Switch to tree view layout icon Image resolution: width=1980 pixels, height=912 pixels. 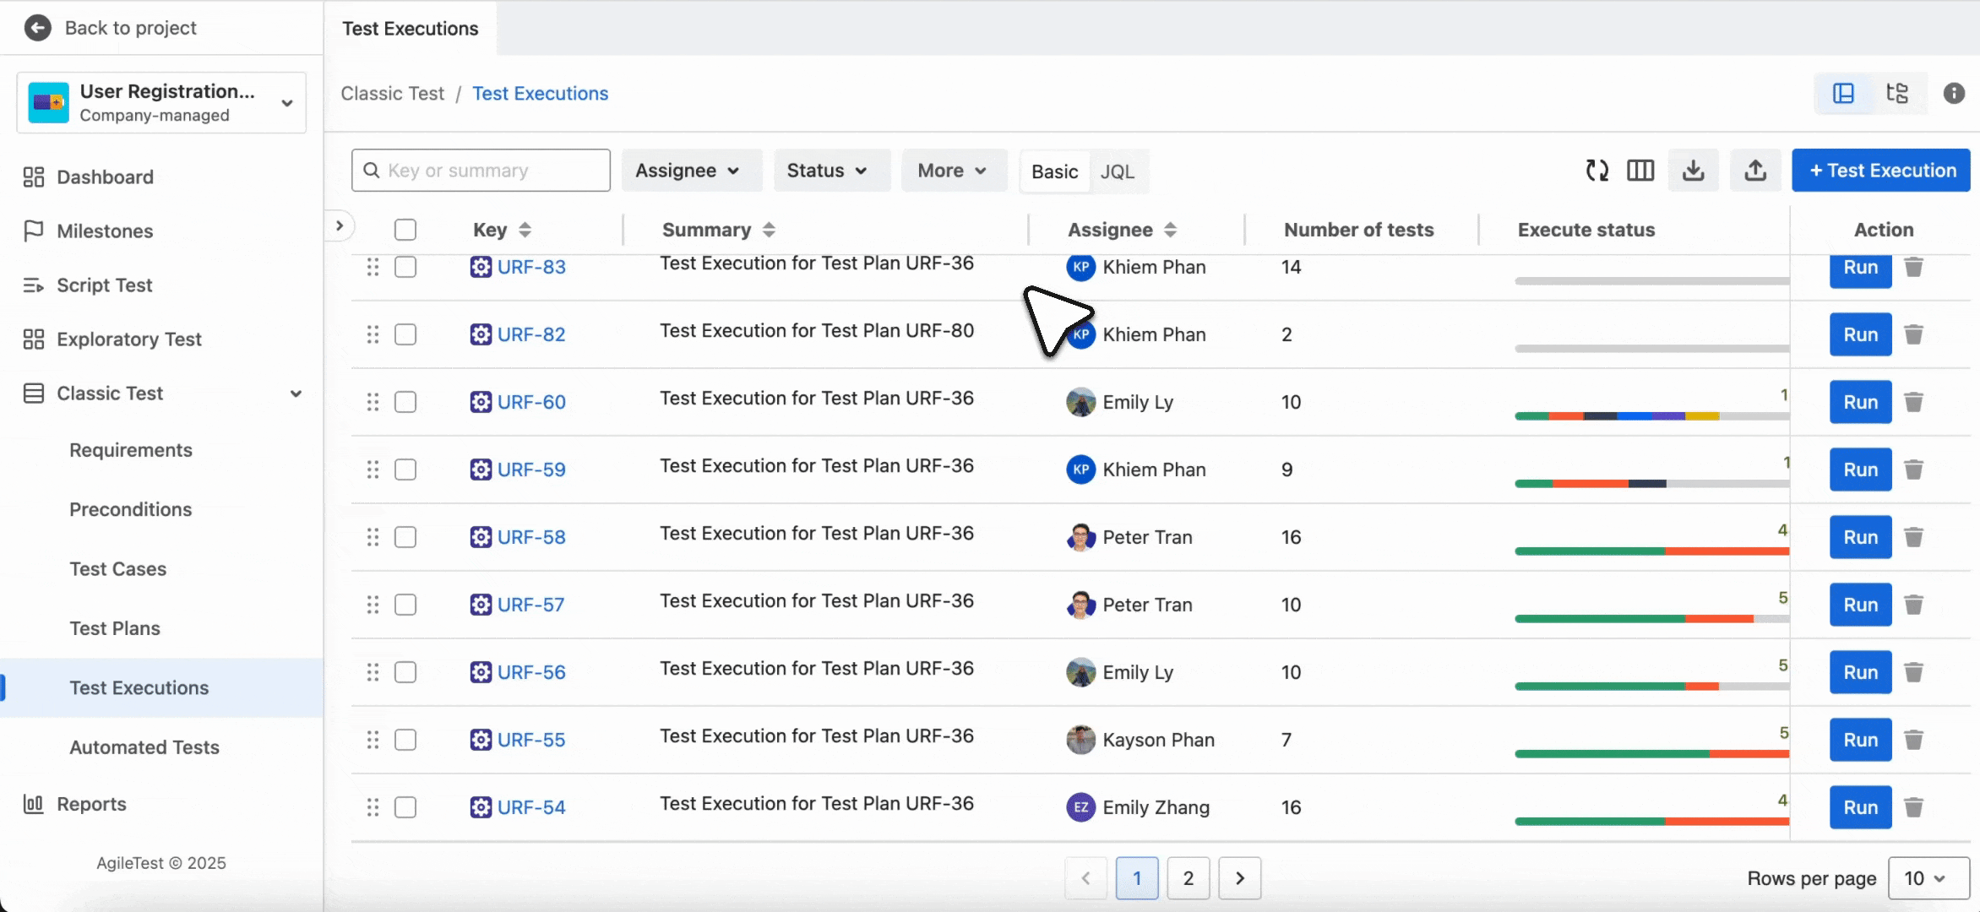1897,93
